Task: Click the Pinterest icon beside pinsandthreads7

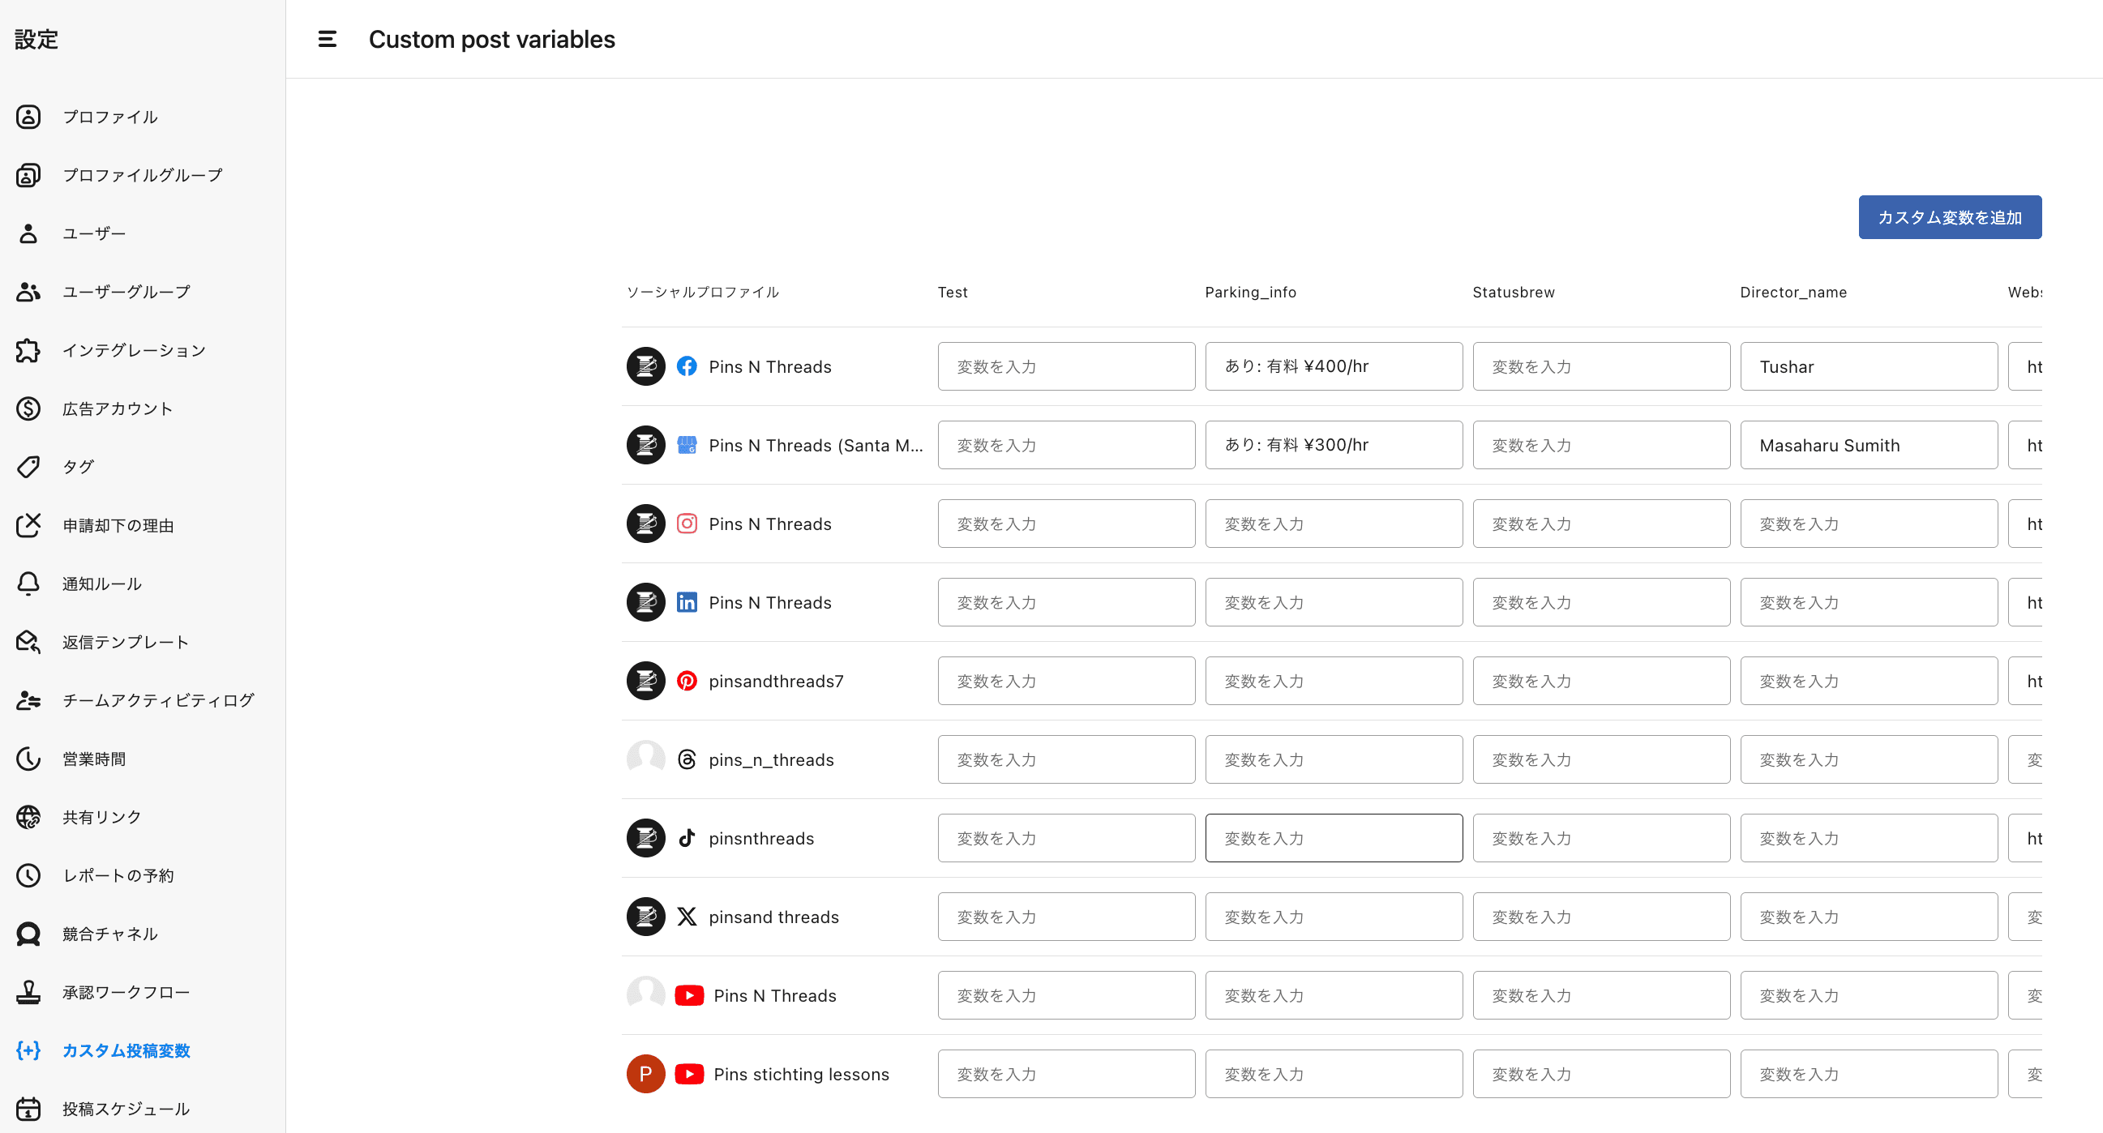Action: point(687,681)
